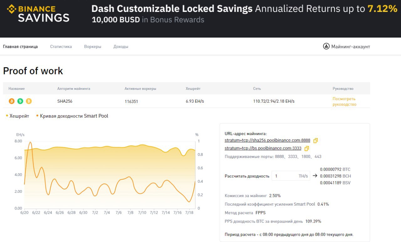Switch to the Доходы tab
This screenshot has height=242, width=401.
(x=121, y=47)
